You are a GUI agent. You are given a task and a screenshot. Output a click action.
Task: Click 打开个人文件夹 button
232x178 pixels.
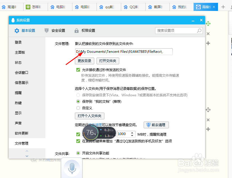click(x=89, y=116)
